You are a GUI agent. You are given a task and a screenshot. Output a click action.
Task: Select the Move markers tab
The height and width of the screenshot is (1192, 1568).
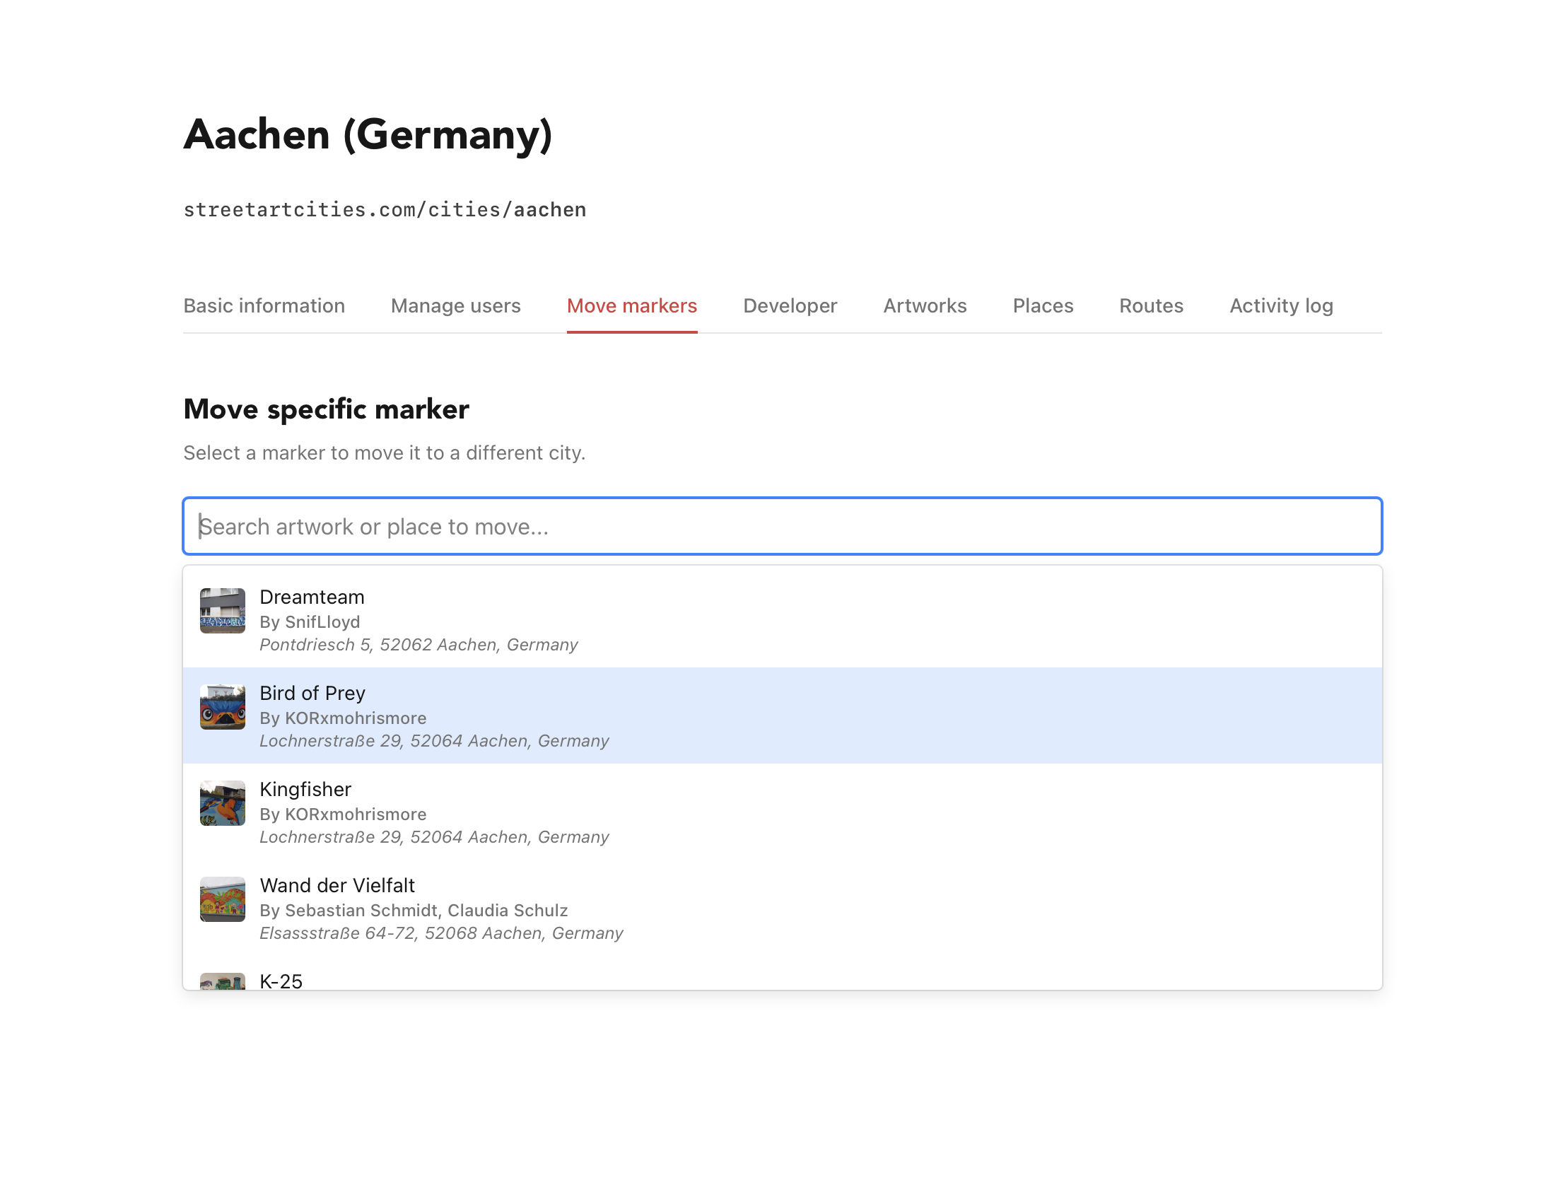(x=631, y=306)
